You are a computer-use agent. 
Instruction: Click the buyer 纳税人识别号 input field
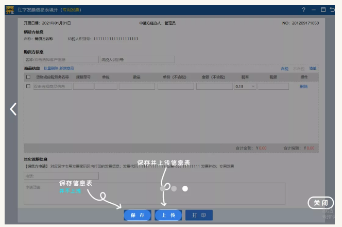tap(137, 59)
